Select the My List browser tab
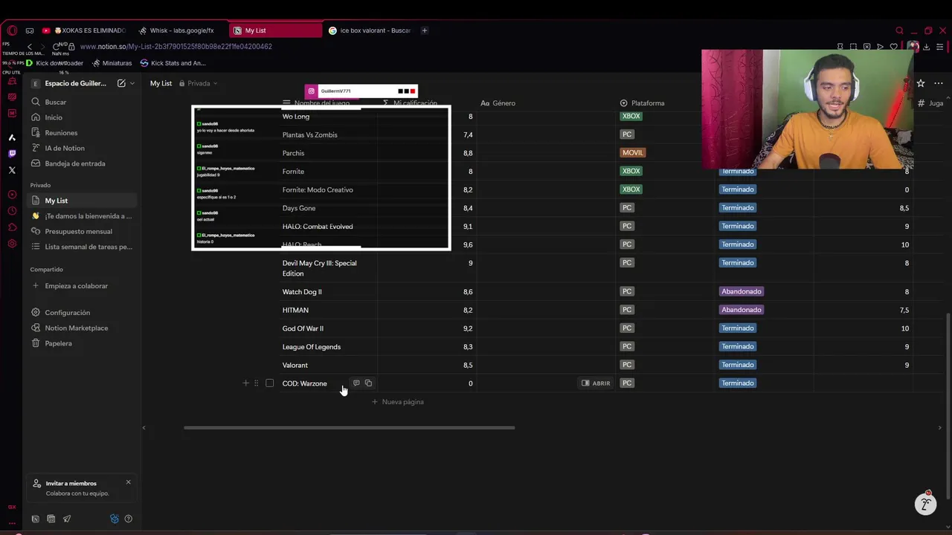952x535 pixels. click(275, 30)
